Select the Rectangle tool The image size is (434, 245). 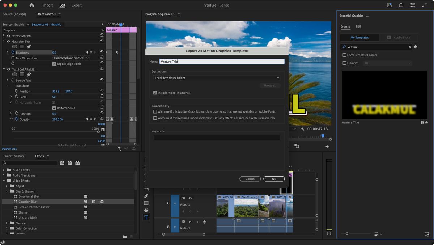coord(146,203)
